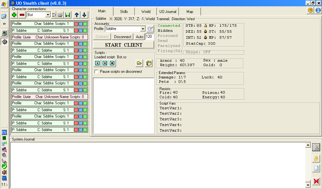322x189 pixels.
Task: Click the Disconnect button
Action: click(123, 37)
